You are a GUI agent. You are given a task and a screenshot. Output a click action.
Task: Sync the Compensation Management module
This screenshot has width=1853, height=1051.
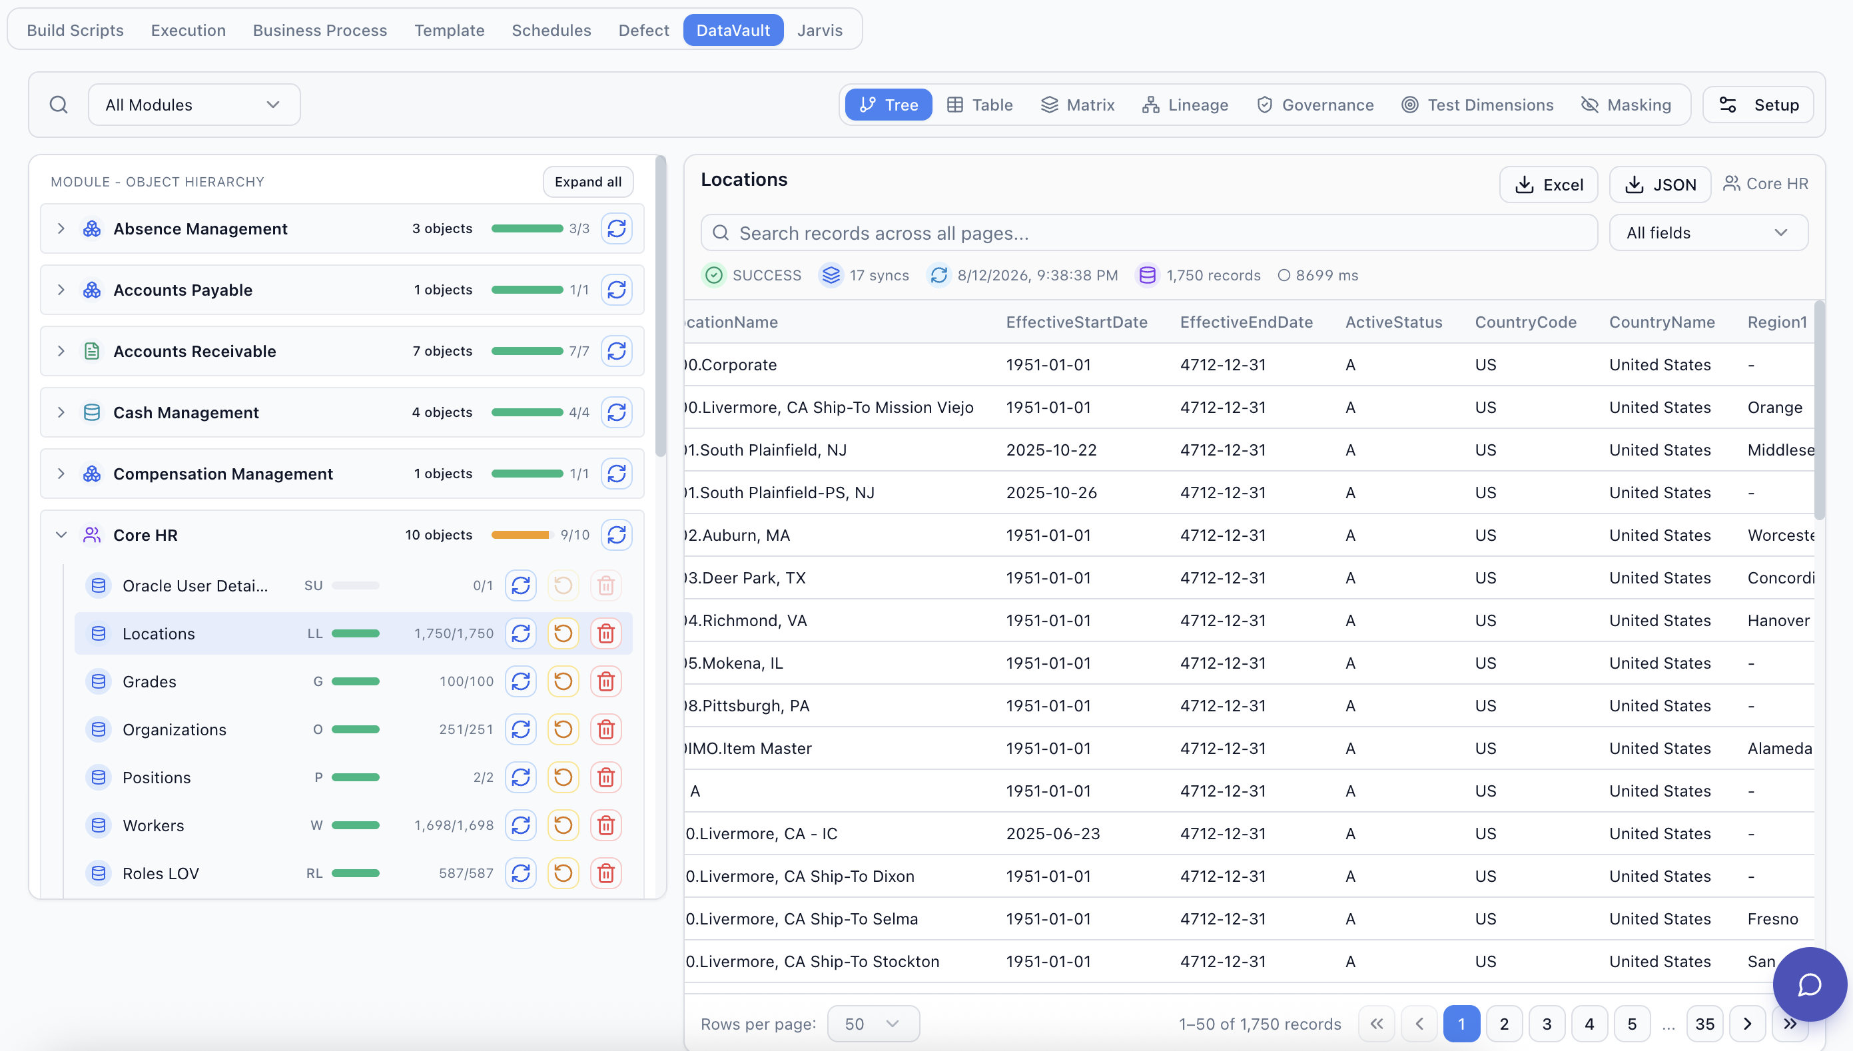click(617, 474)
